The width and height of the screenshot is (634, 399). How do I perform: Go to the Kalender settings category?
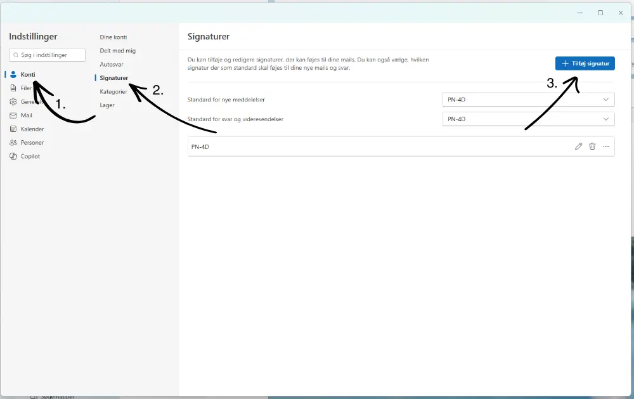(x=32, y=129)
